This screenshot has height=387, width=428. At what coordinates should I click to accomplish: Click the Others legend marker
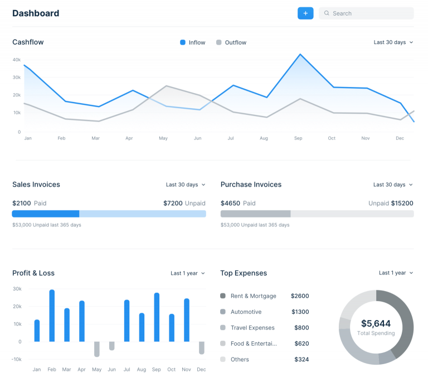click(x=223, y=359)
